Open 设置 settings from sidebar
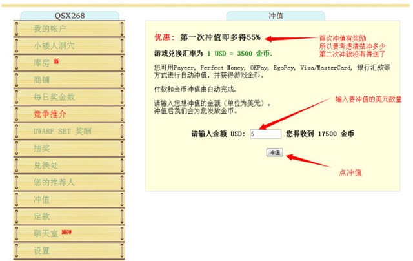Viewport: 413px width, 261px height. (x=42, y=251)
